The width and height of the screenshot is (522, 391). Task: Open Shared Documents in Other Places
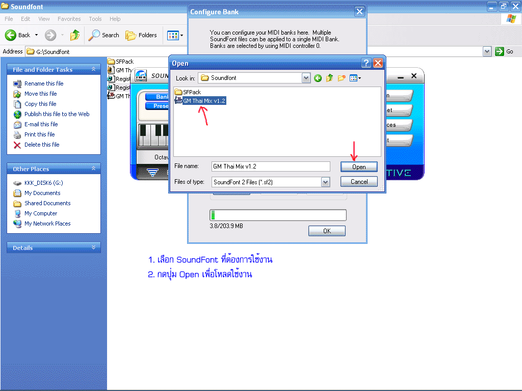pyautogui.click(x=47, y=204)
